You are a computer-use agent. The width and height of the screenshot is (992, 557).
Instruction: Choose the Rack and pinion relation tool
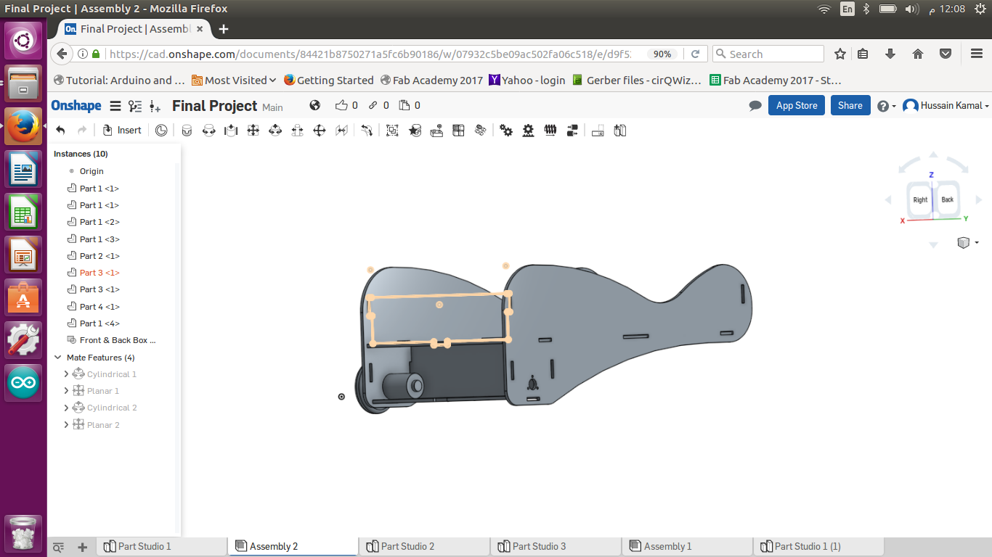[528, 131]
